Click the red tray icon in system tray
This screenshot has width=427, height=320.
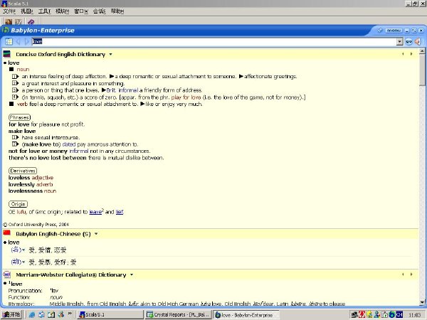click(362, 314)
